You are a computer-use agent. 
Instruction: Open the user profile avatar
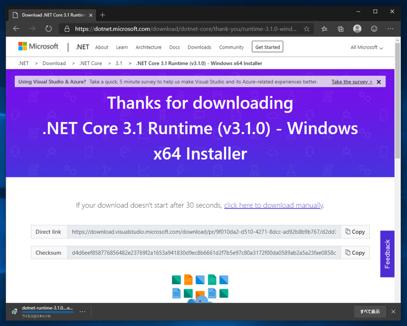(357, 28)
